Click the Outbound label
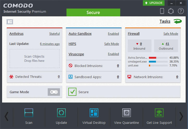The width and height of the screenshot is (188, 129). [166, 49]
